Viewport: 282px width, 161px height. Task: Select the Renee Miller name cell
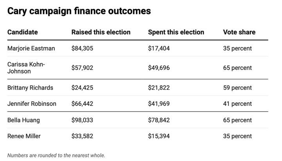point(24,136)
